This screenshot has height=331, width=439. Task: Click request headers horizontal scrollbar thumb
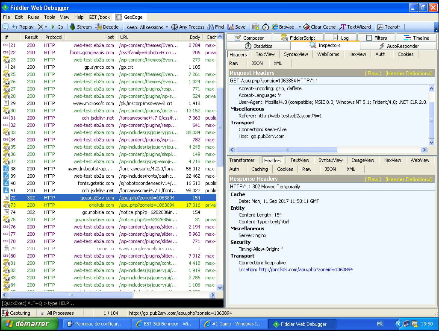pos(287,149)
